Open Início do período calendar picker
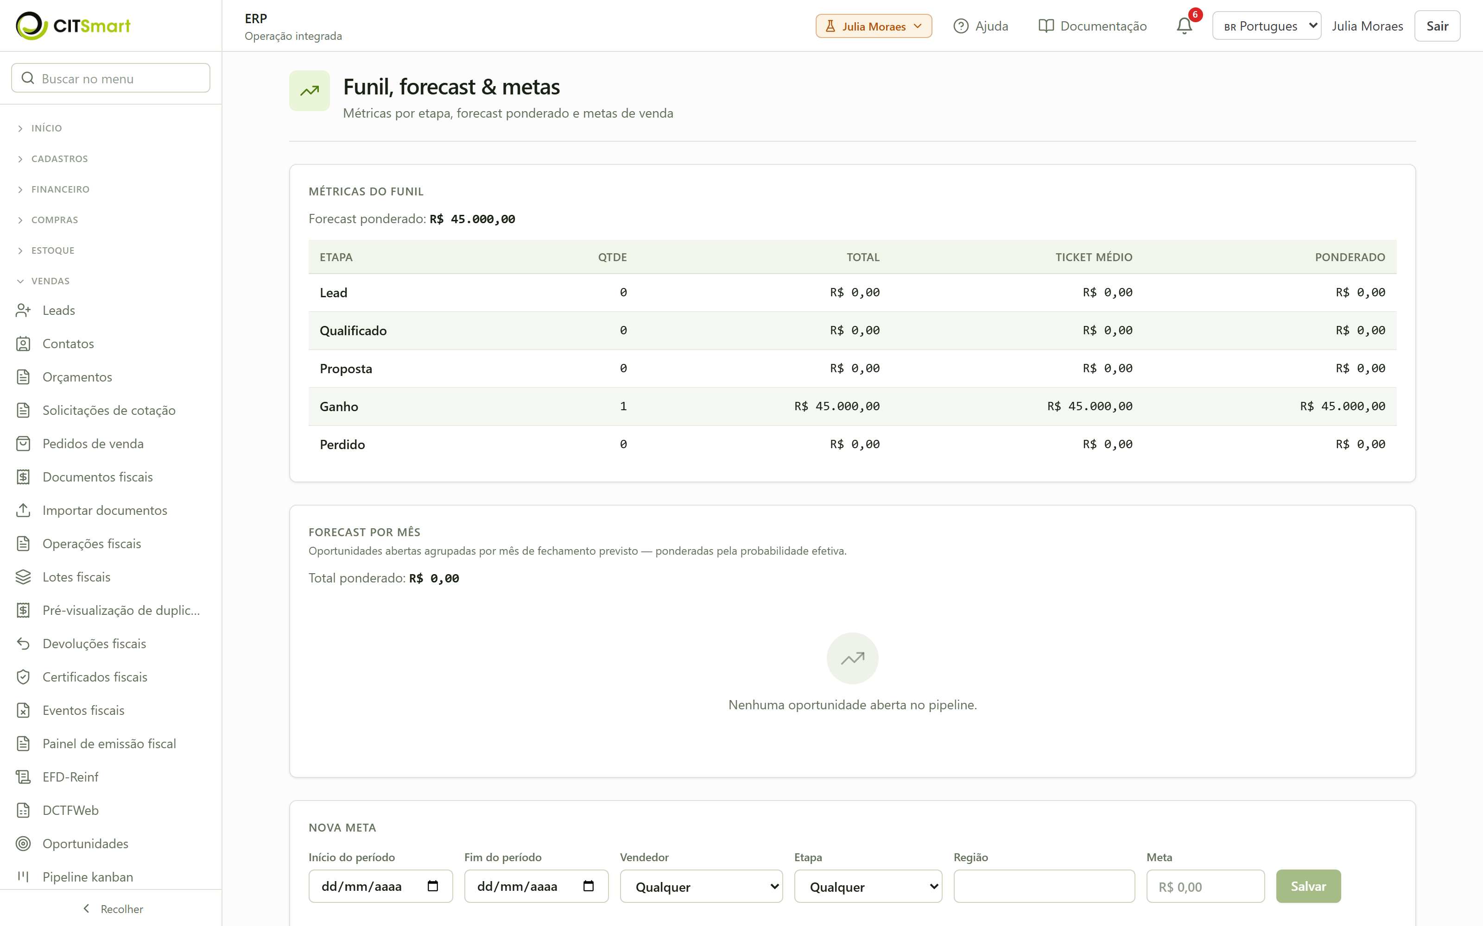This screenshot has width=1483, height=926. (x=433, y=886)
